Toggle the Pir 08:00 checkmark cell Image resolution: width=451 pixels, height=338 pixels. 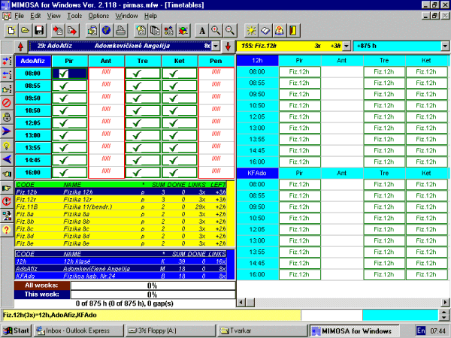pyautogui.click(x=70, y=74)
